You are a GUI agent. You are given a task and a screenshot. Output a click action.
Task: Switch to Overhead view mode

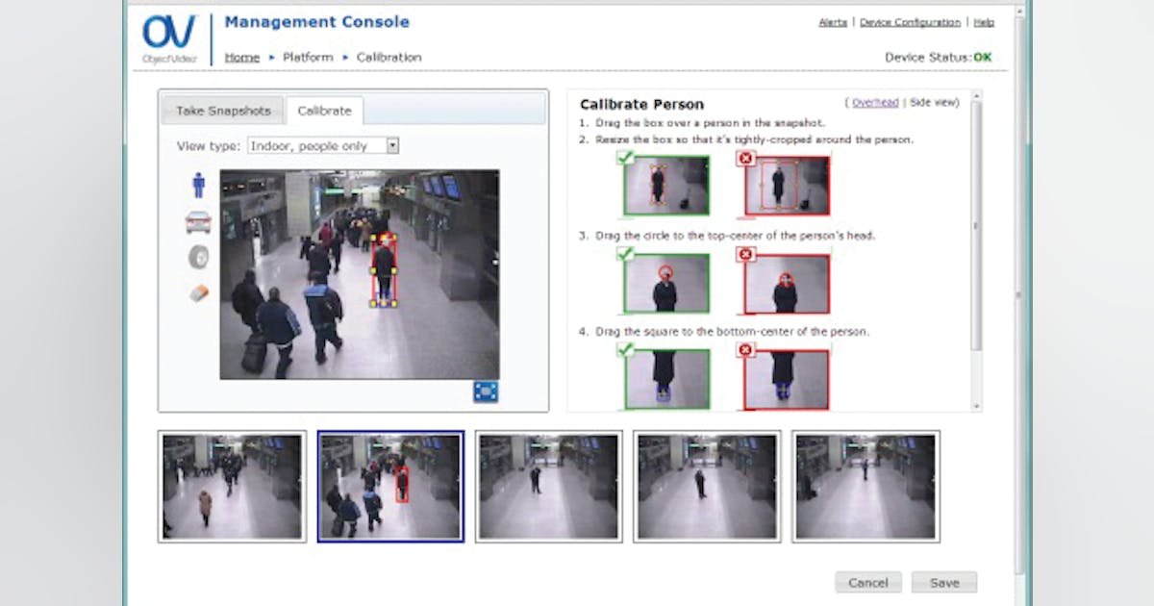[x=877, y=102]
